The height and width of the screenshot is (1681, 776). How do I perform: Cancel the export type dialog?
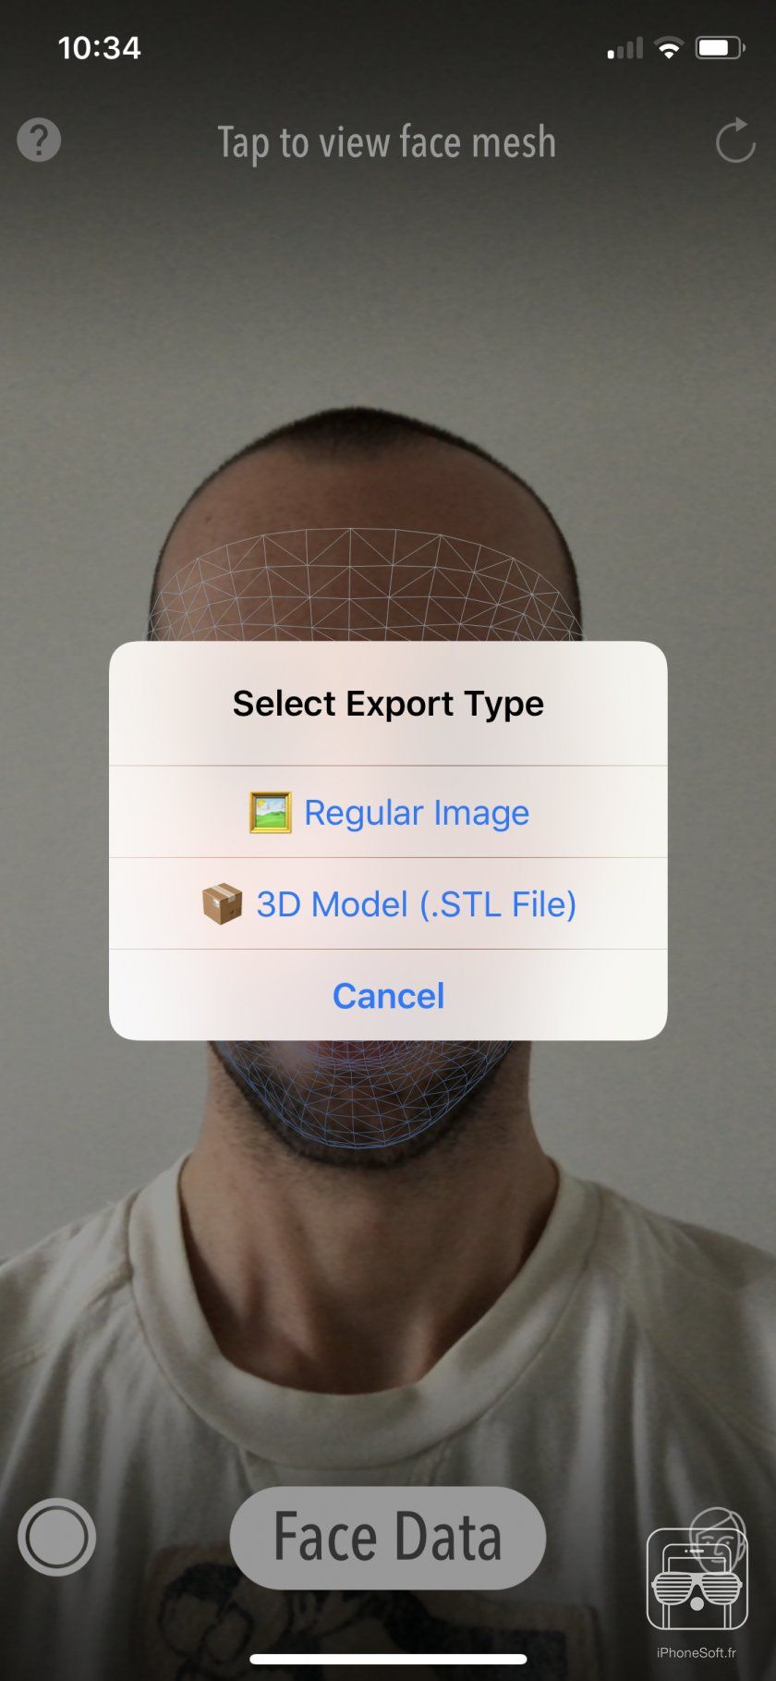388,995
